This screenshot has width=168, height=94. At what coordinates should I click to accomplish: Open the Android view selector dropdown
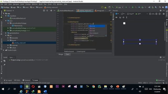point(9,11)
